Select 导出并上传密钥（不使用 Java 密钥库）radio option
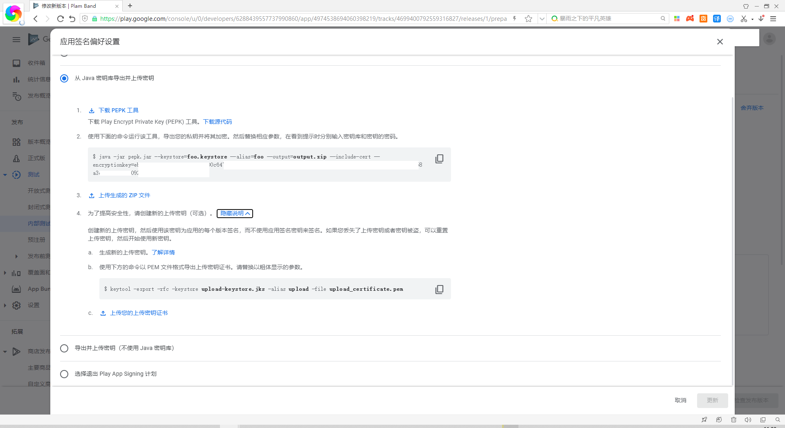785x428 pixels. click(64, 348)
